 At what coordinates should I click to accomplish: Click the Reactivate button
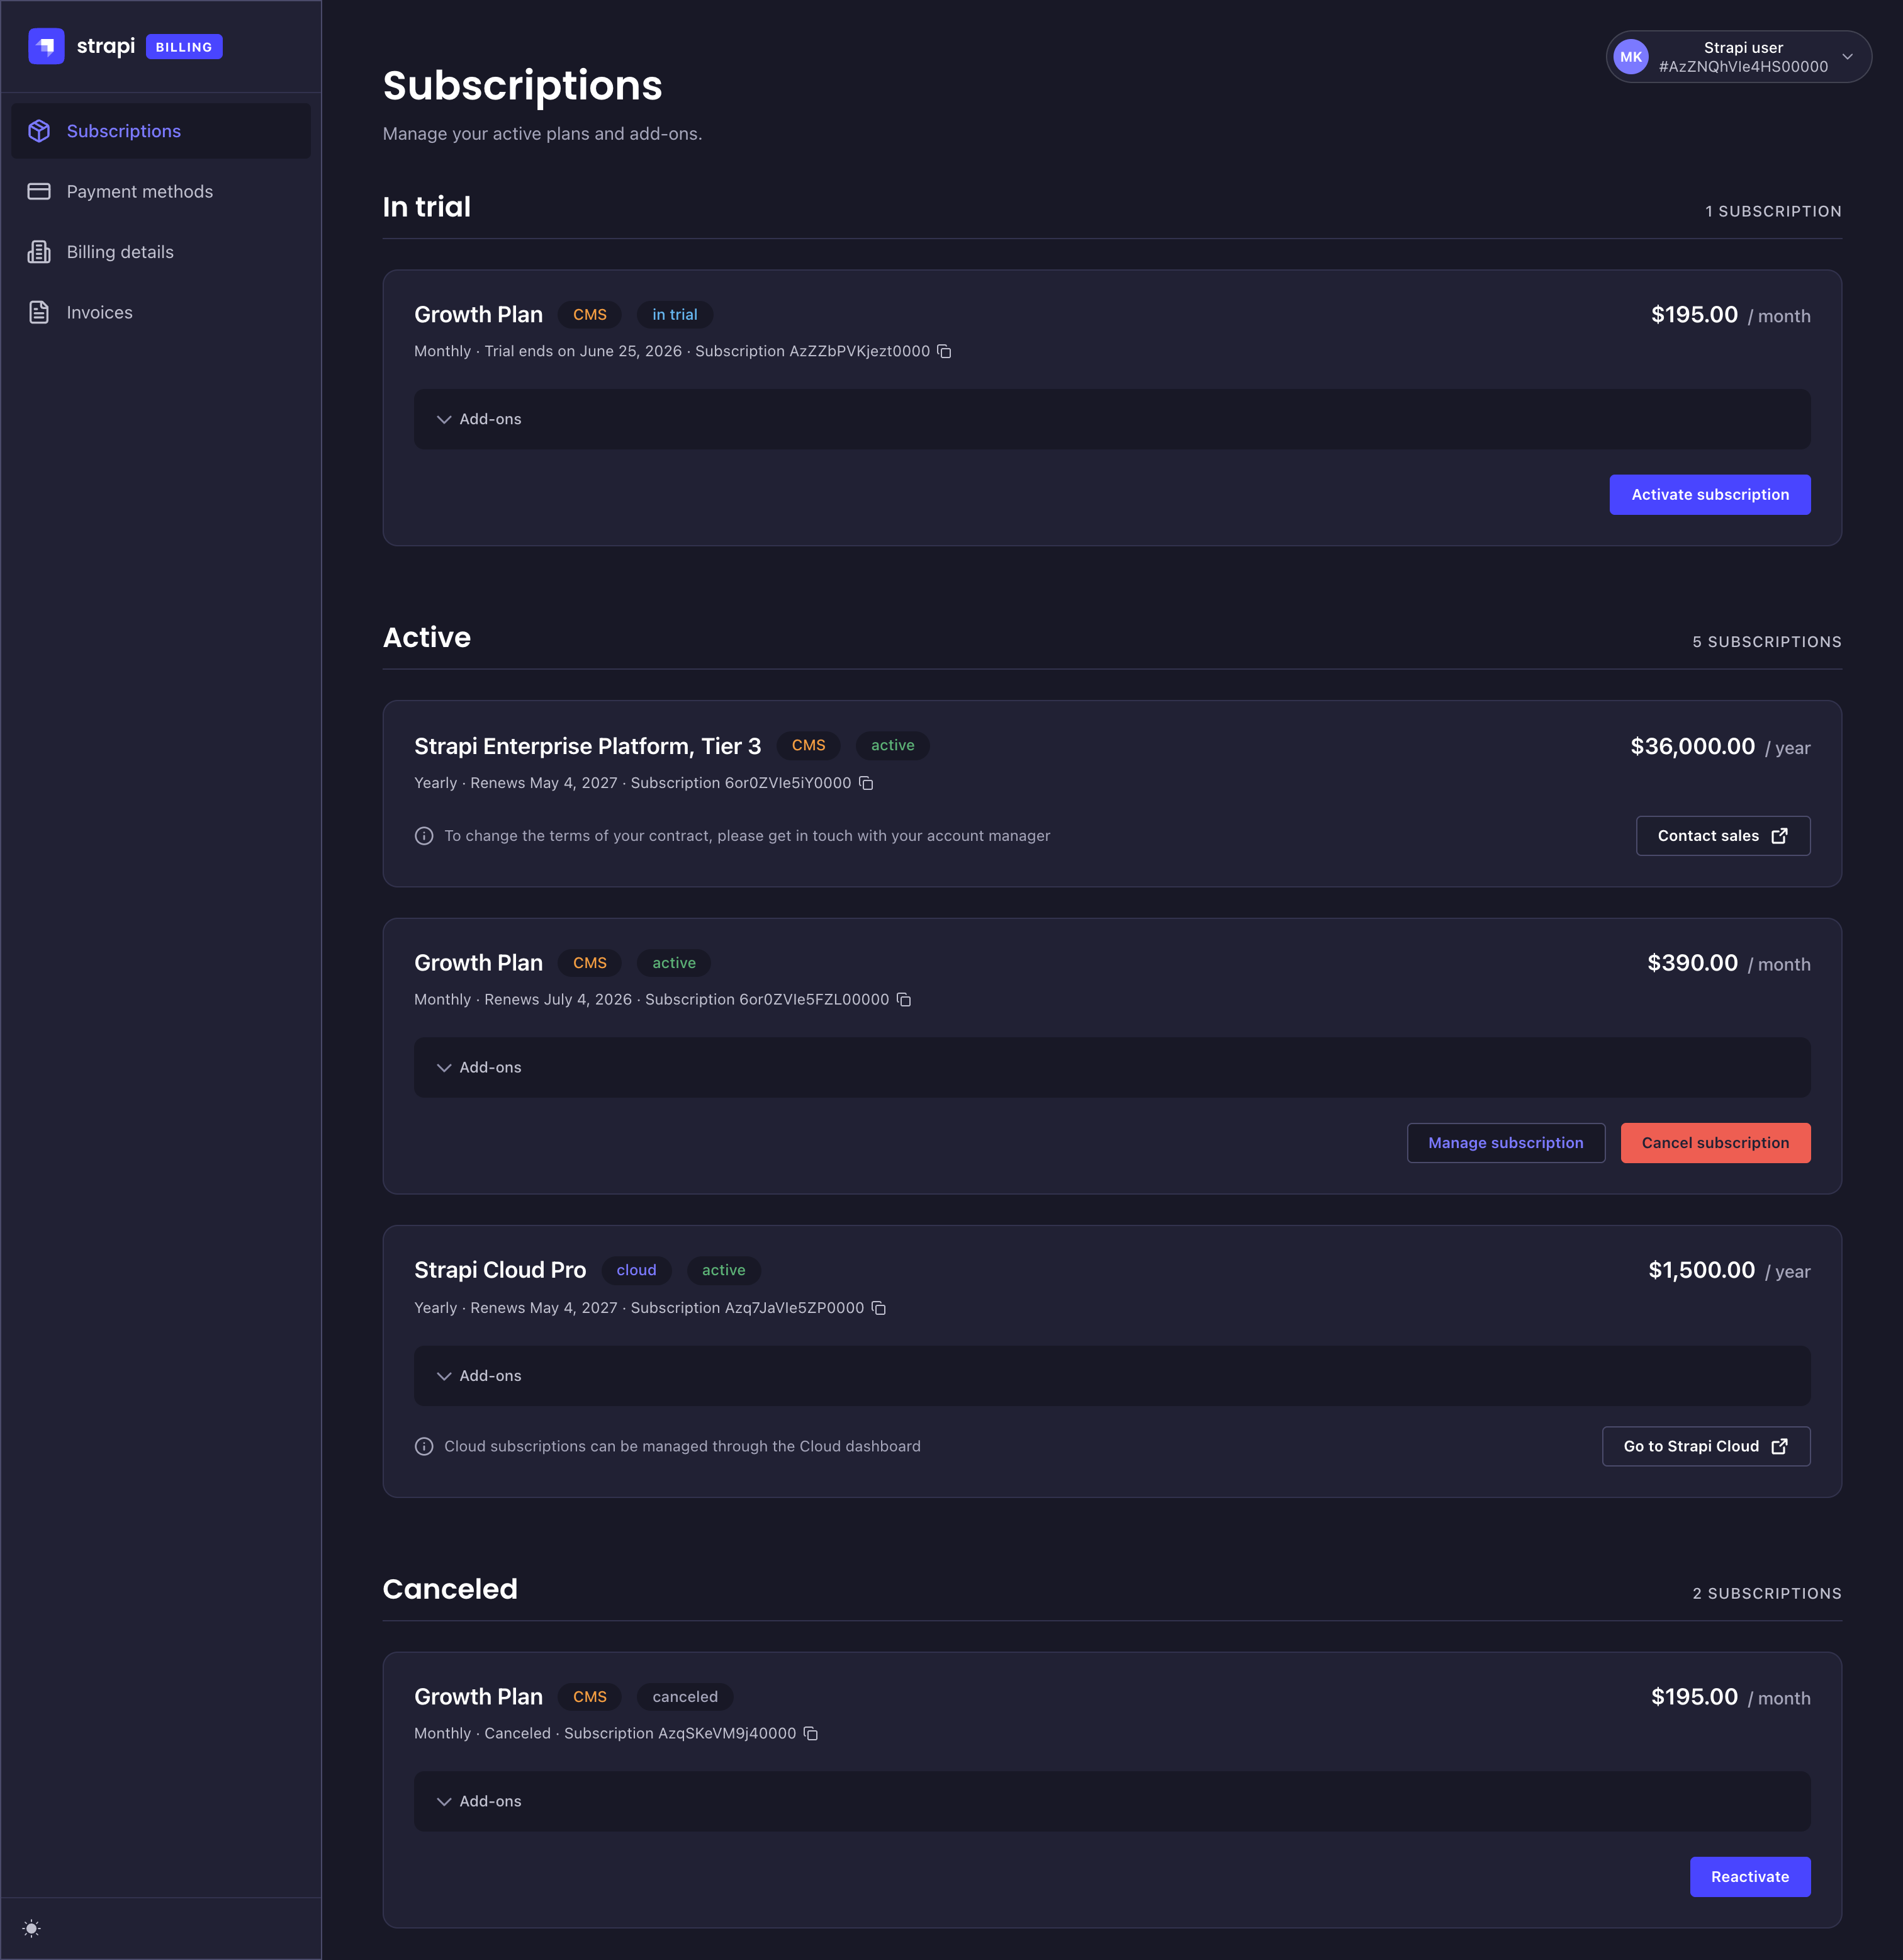tap(1750, 1877)
